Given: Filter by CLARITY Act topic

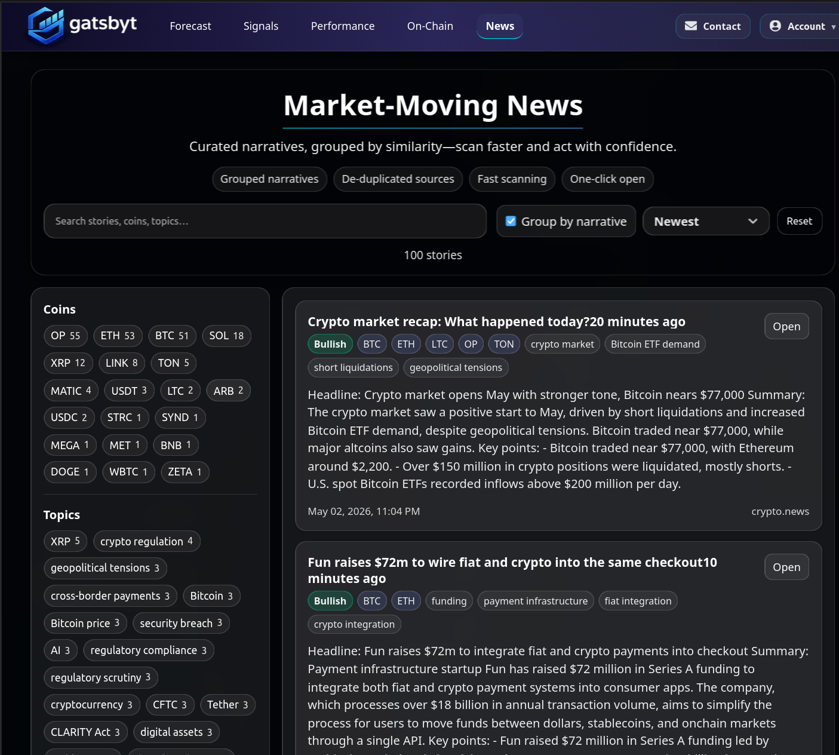Looking at the screenshot, I should pos(85,732).
